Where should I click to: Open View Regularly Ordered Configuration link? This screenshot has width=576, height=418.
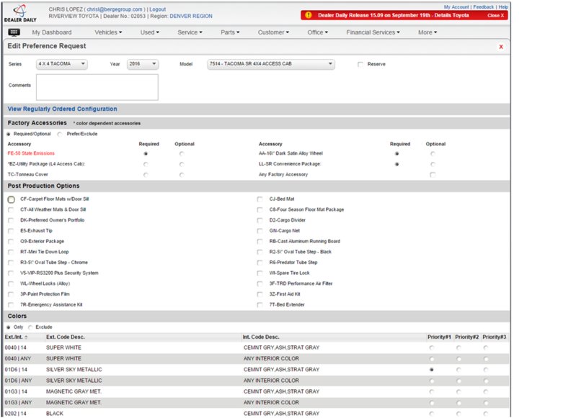[63, 109]
